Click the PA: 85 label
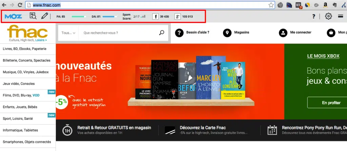The image size is (347, 151). 61,16
